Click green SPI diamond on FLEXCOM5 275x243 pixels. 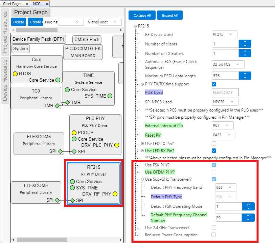click(60, 151)
